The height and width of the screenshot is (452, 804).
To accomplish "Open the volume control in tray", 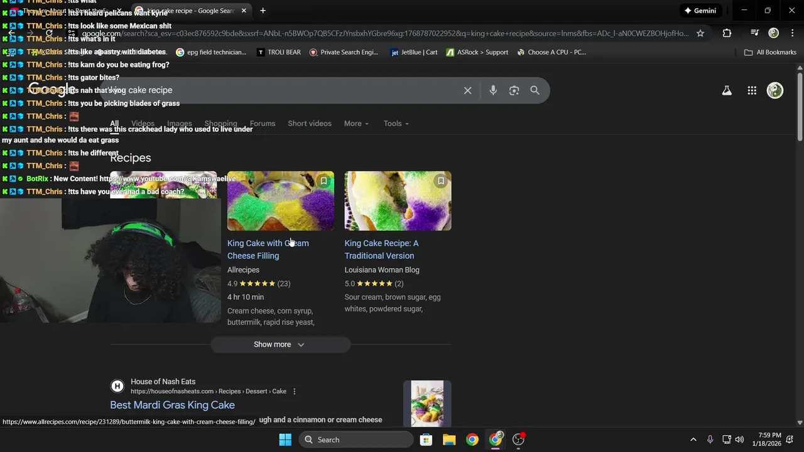I will click(739, 439).
